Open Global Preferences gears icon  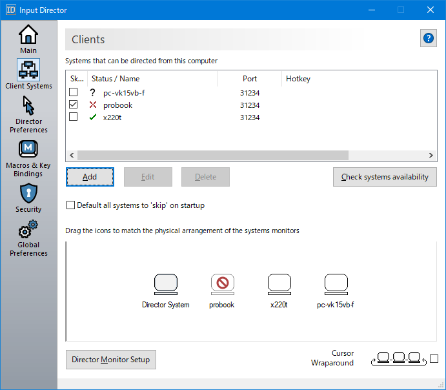point(28,229)
